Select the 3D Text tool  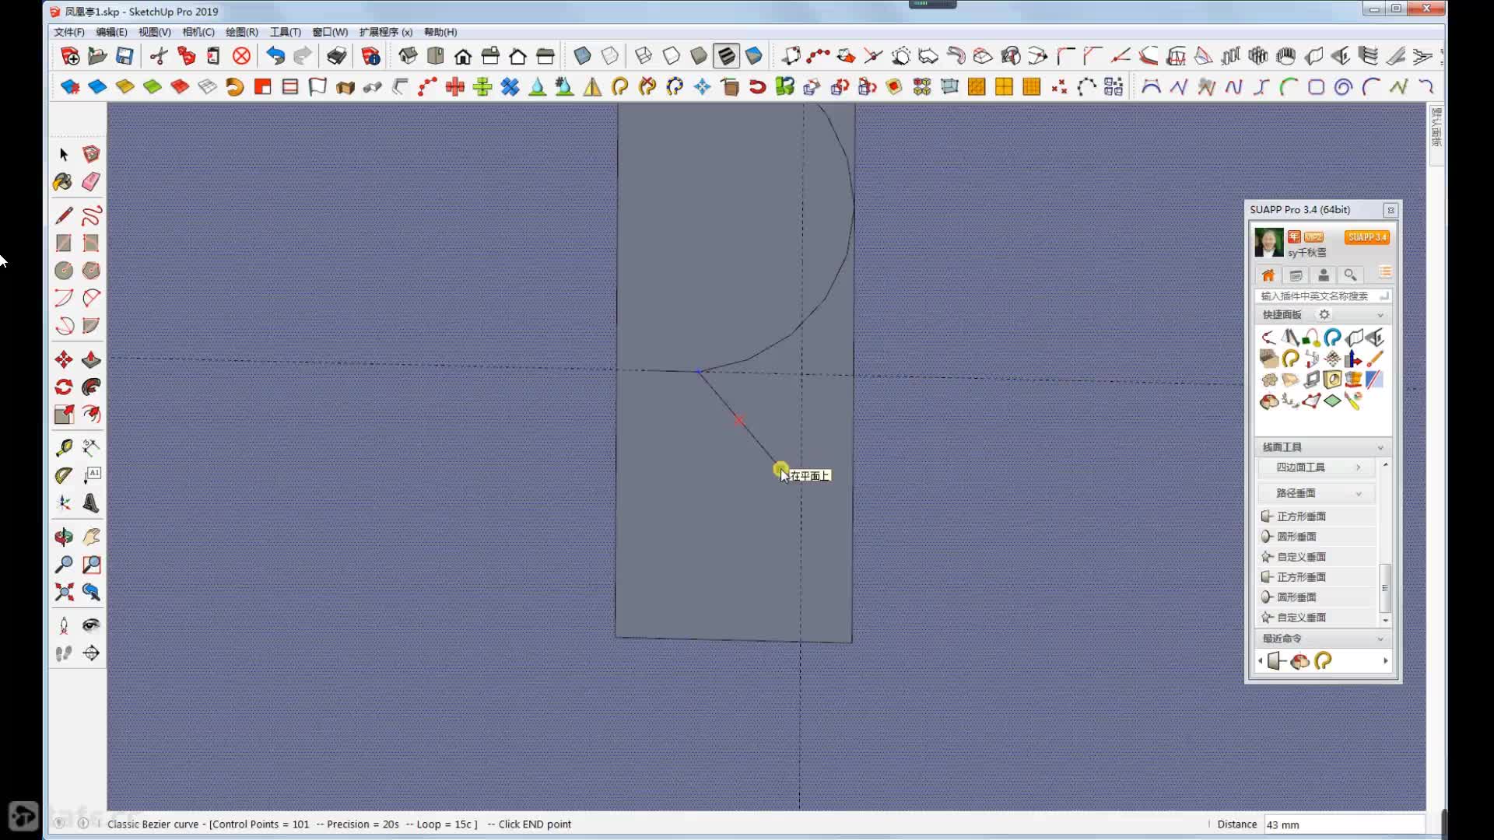pos(91,503)
